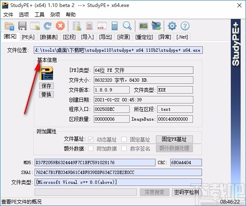
Task: Click the StudyPE+ title bar app icon
Action: point(5,5)
